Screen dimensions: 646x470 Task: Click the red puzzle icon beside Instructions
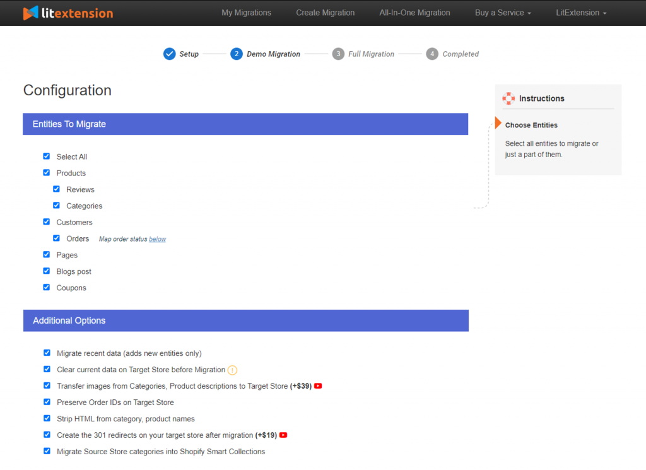pos(508,98)
